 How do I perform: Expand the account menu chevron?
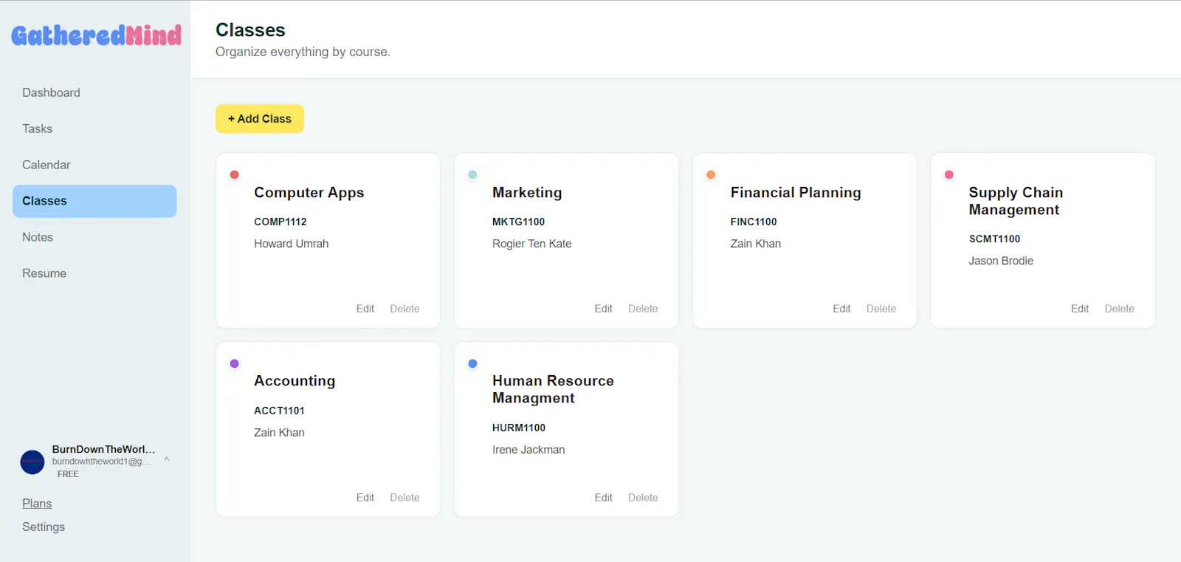pyautogui.click(x=167, y=459)
